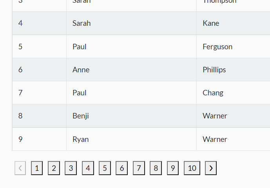The width and height of the screenshot is (270, 188).
Task: Click the previous page arrow
Action: [x=20, y=168]
